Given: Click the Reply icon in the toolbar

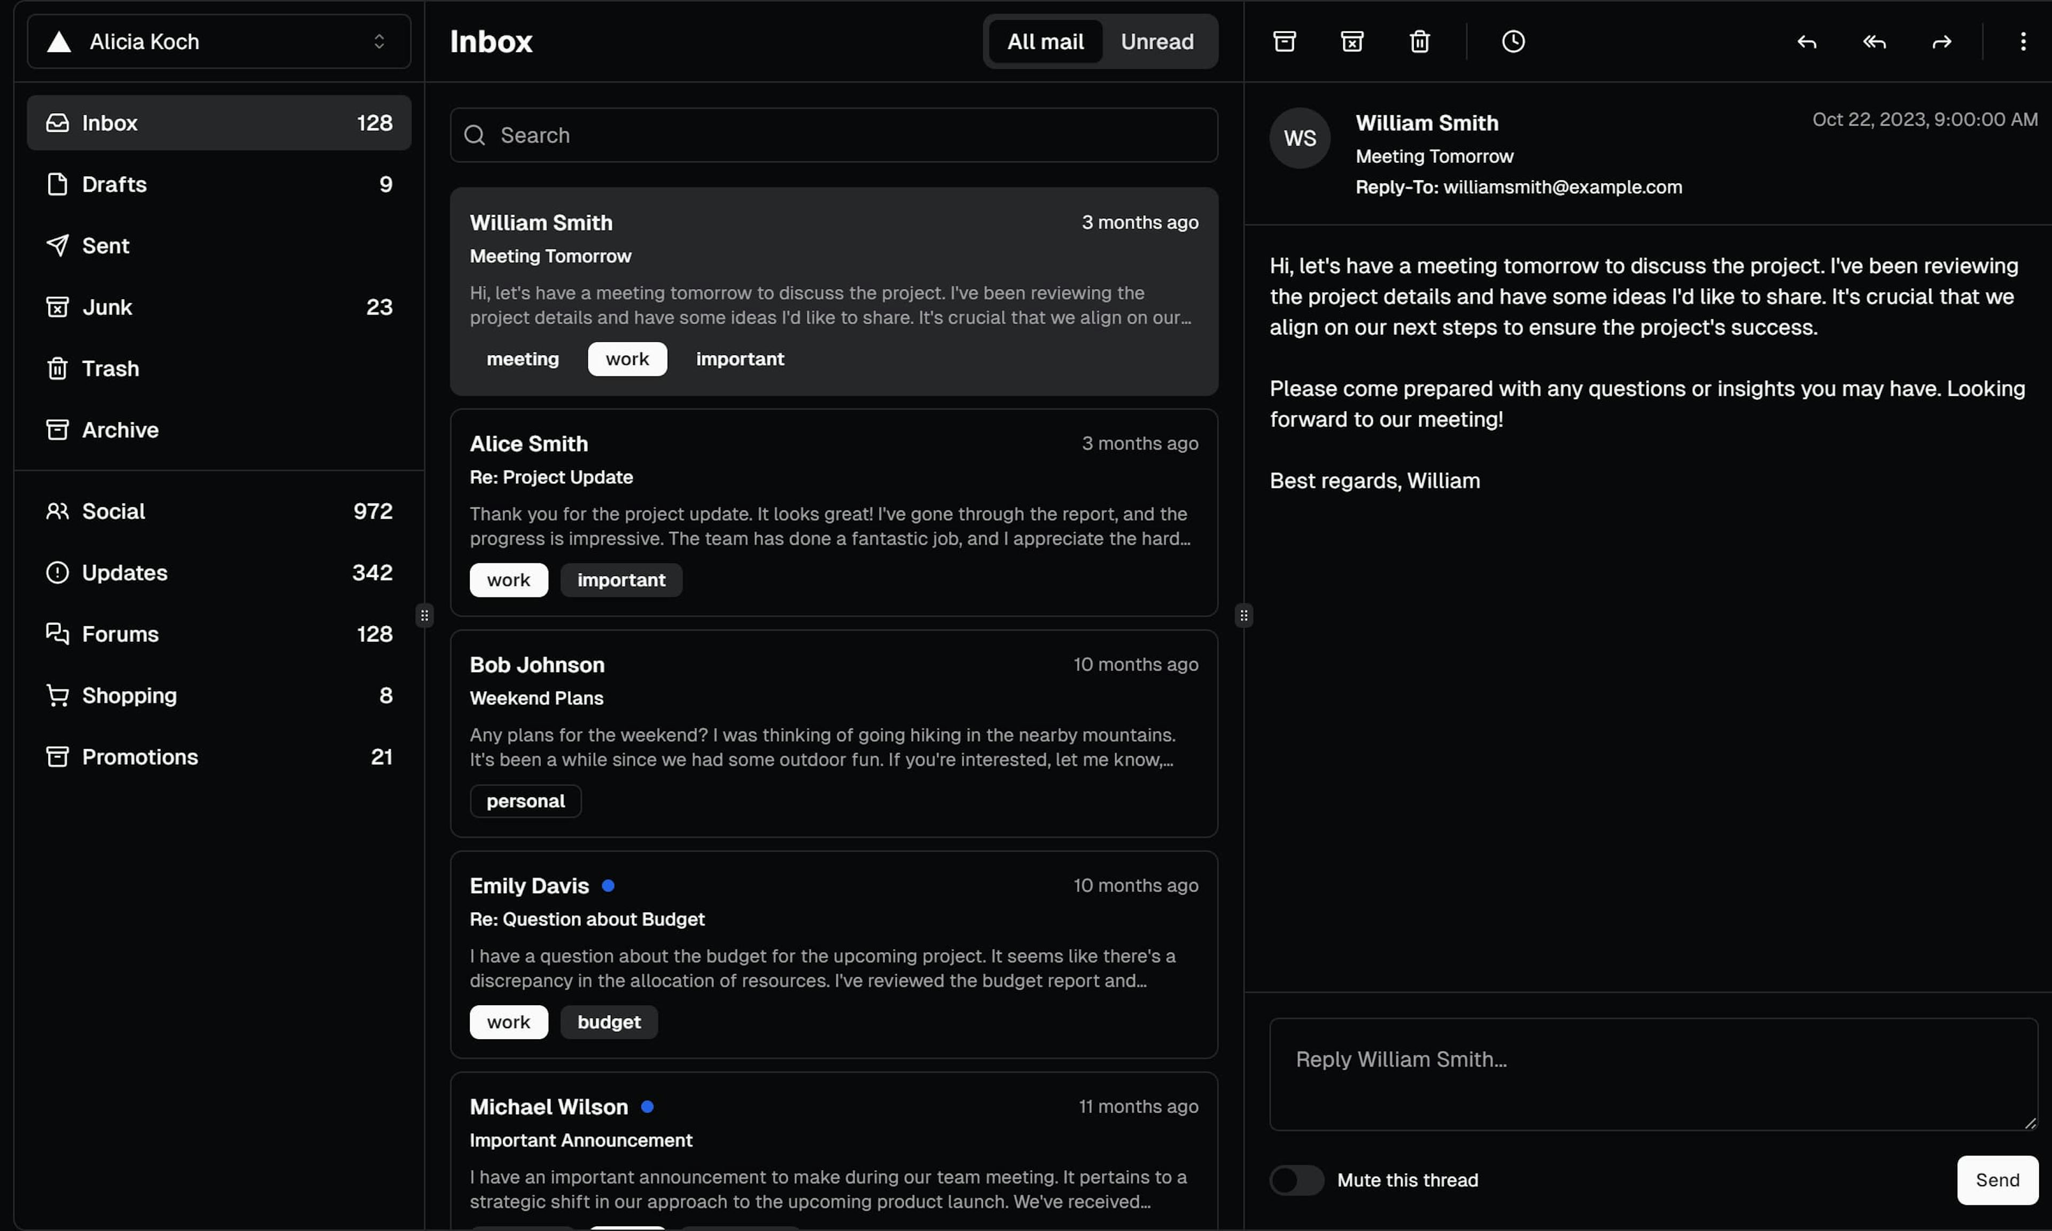Looking at the screenshot, I should pos(1806,41).
